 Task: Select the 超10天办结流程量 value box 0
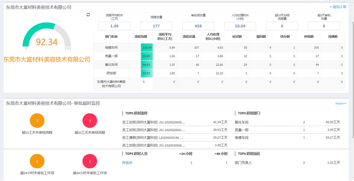pos(282,26)
